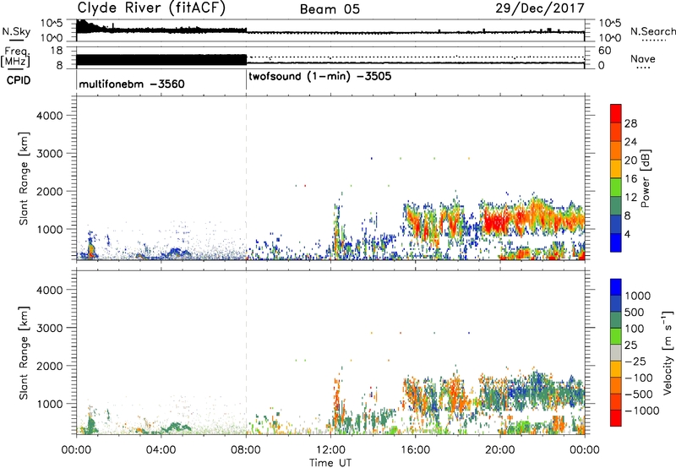
Task: Click the 'Freq. [MHz]' axis label
Action: [15, 57]
